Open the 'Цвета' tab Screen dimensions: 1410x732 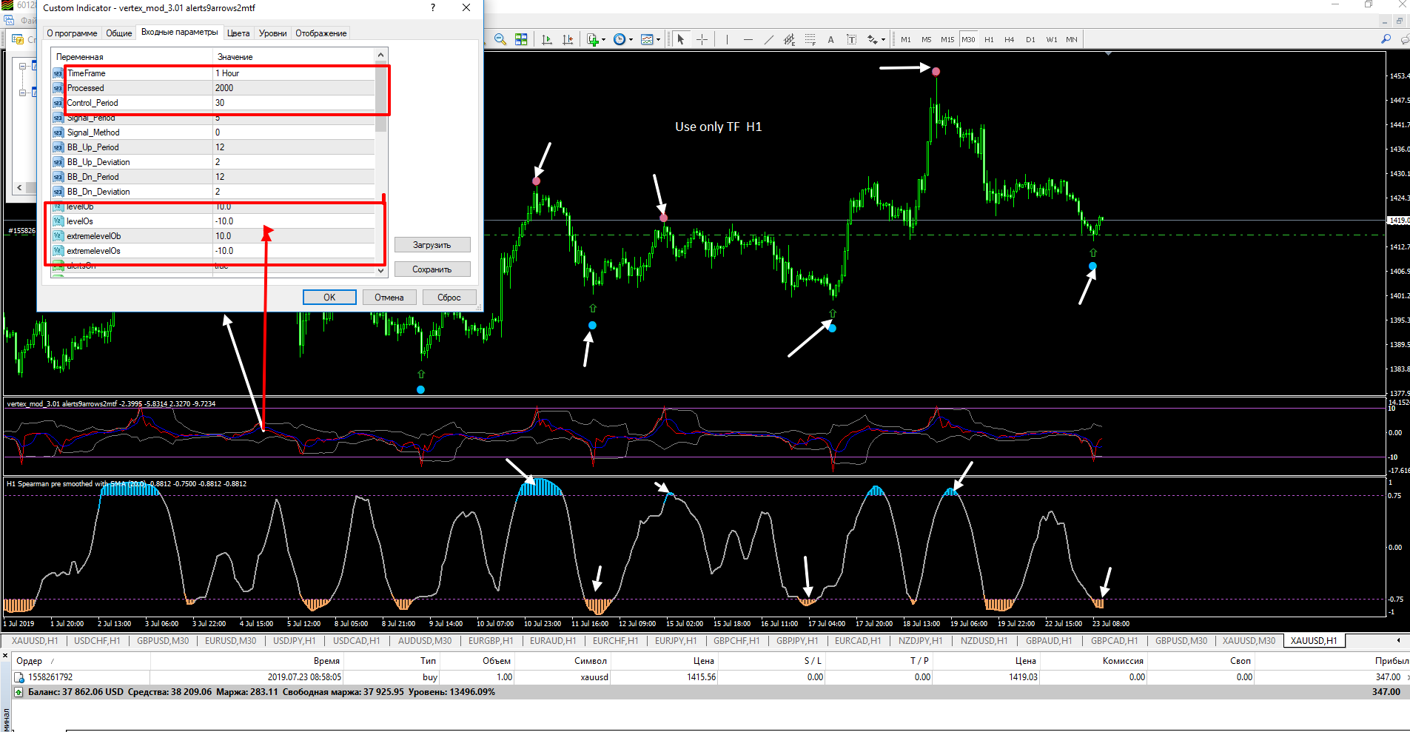238,33
